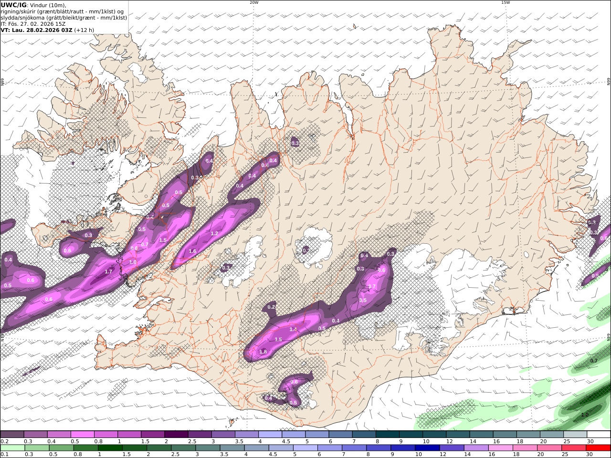
Task: Pick the white upper legend swatch labeled 30
Action: tap(599, 434)
